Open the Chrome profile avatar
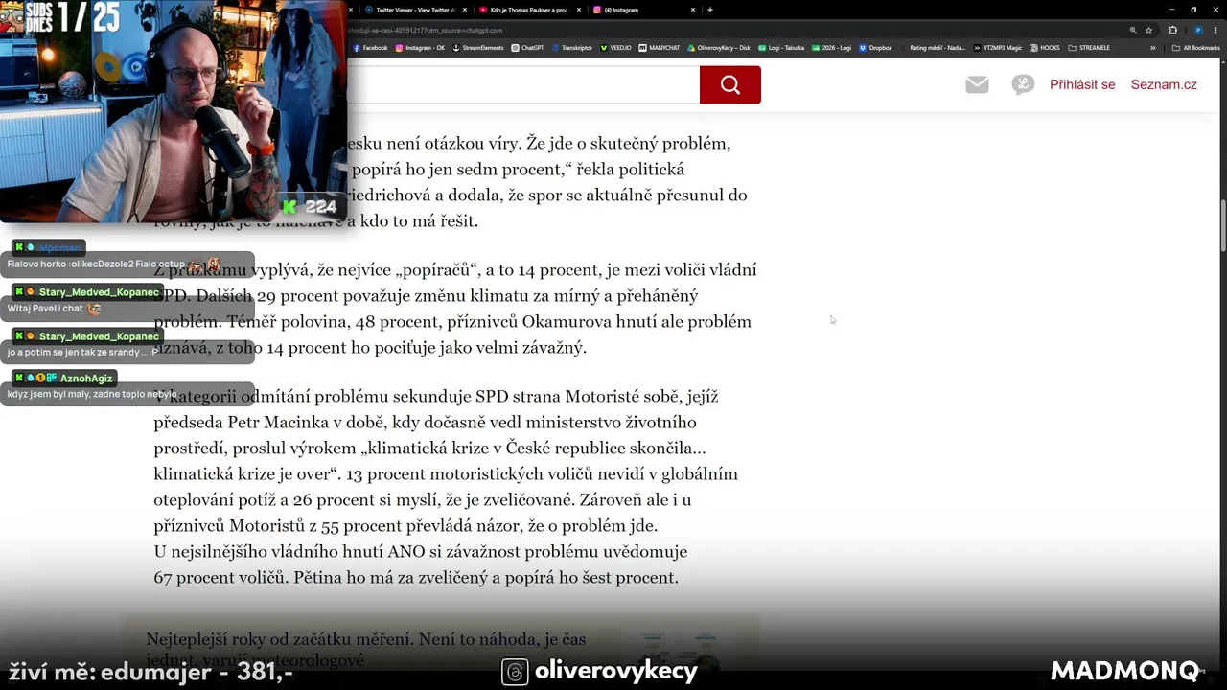The height and width of the screenshot is (690, 1227). click(x=1198, y=30)
